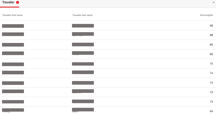This screenshot has height=115, width=216.
Task: Click the 64 roomnights cell
Action: tap(211, 111)
